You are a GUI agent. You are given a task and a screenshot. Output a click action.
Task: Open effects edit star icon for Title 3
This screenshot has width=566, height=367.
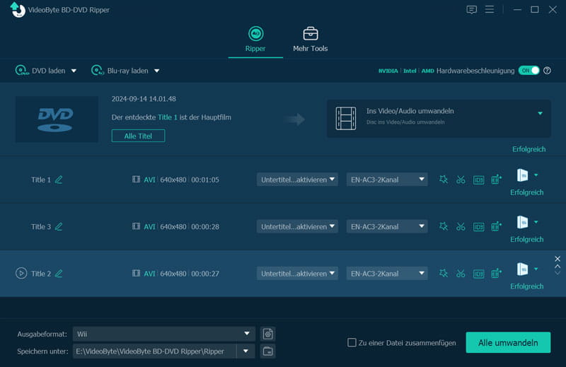444,226
